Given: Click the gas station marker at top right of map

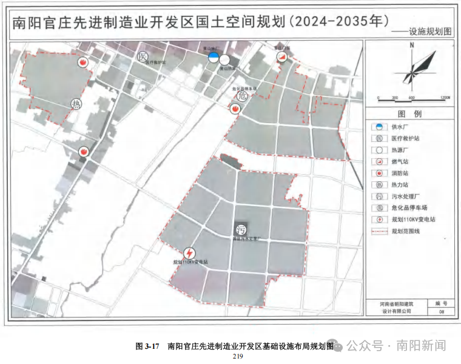Looking at the screenshot, I should point(282,56).
